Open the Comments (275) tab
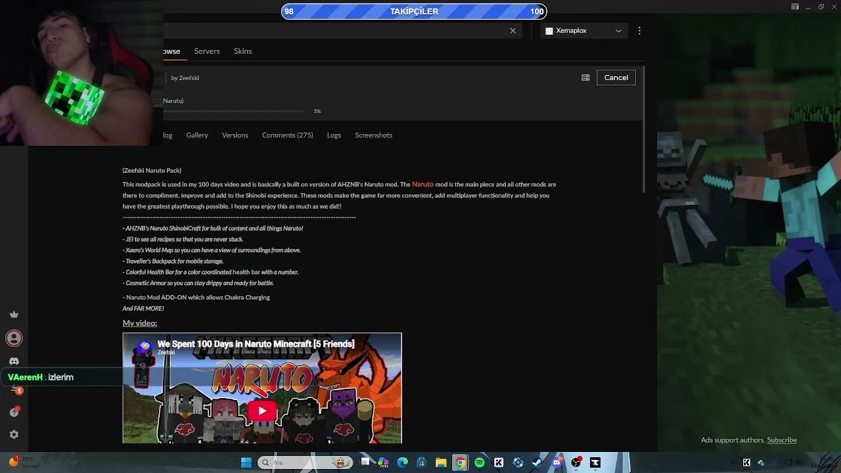The height and width of the screenshot is (473, 841). (x=288, y=135)
